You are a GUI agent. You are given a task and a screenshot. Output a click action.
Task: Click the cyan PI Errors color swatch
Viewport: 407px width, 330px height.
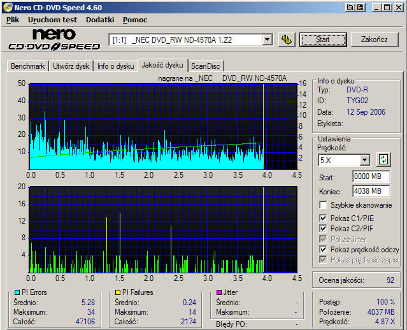pyautogui.click(x=17, y=292)
